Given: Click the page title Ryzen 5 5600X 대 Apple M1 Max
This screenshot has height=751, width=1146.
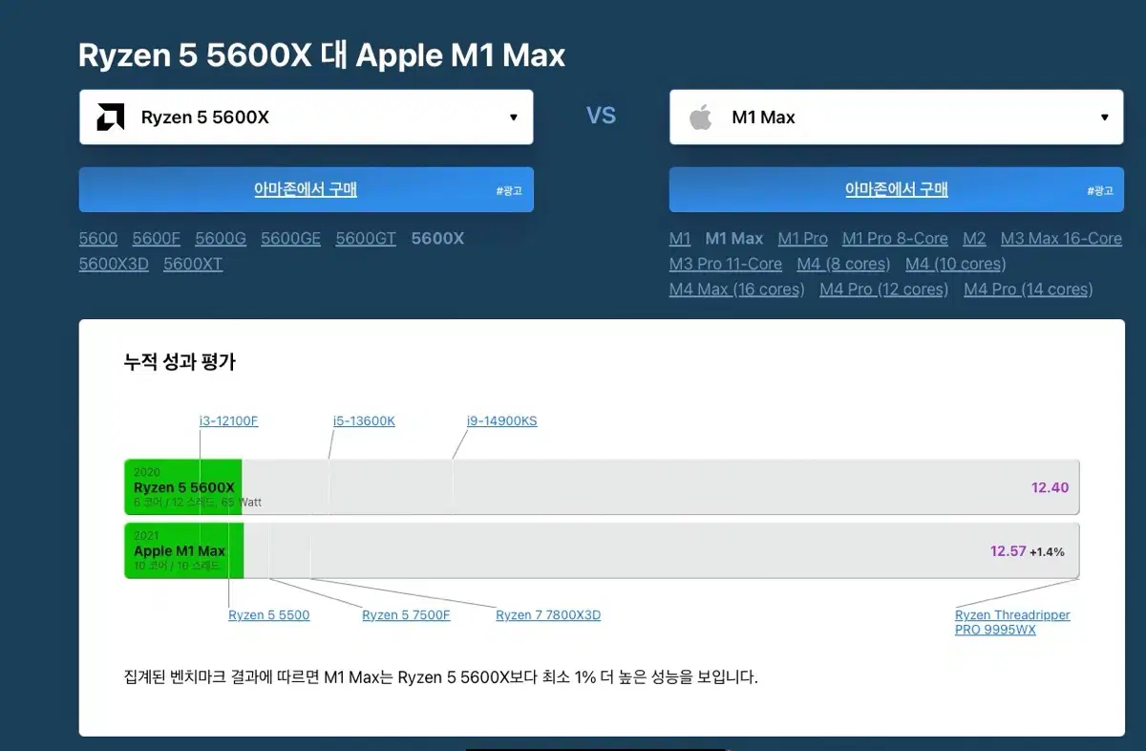Looking at the screenshot, I should tap(322, 55).
